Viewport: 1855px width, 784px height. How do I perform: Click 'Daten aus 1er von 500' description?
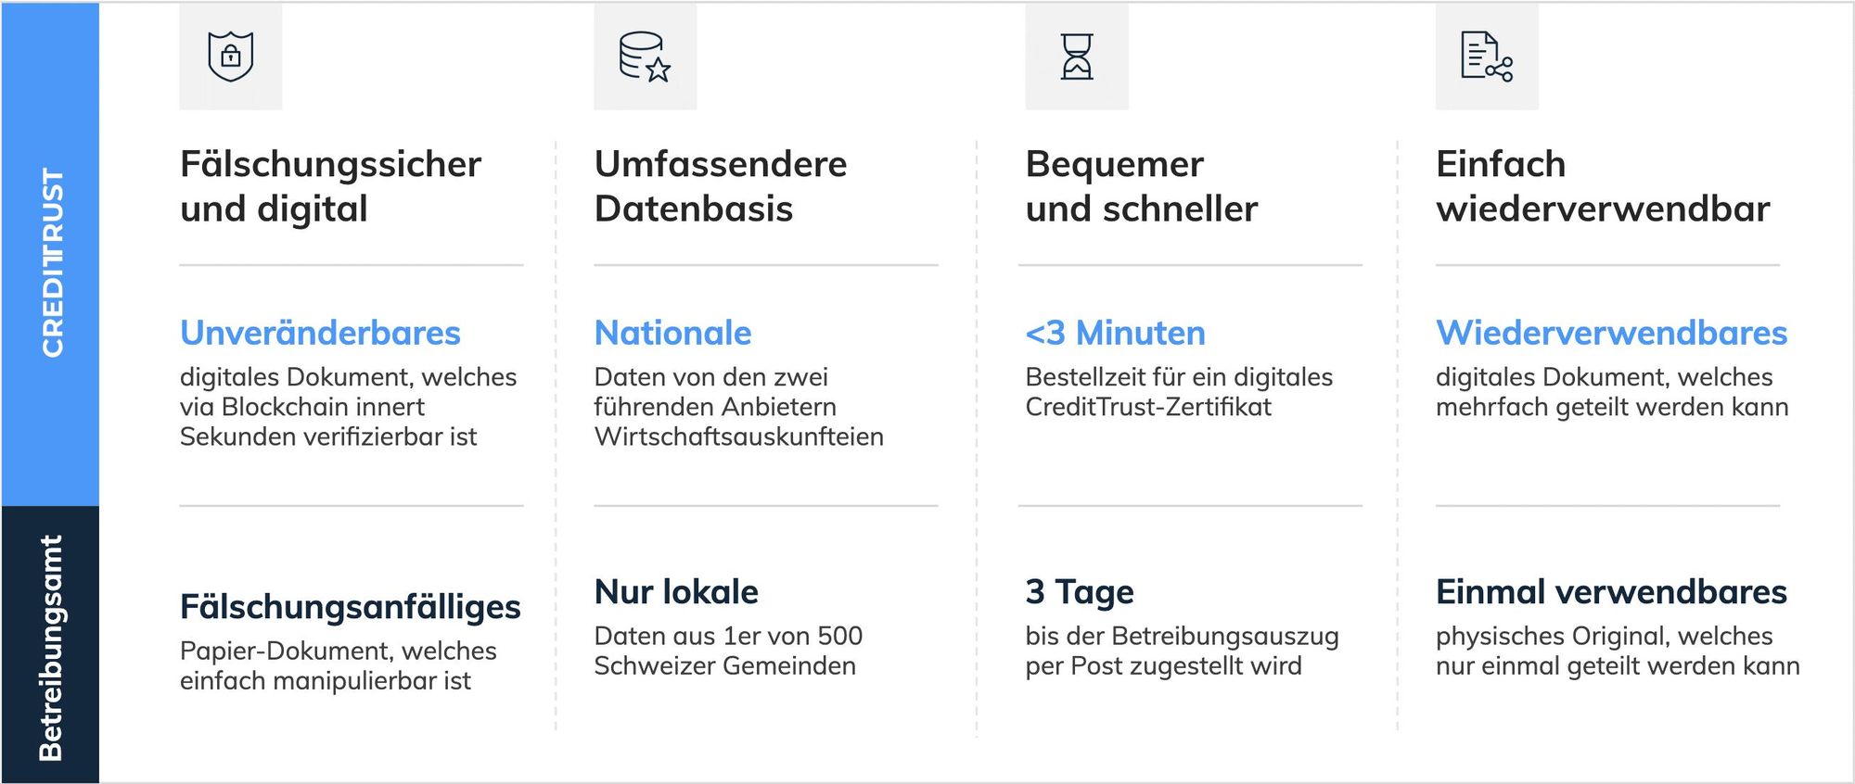pyautogui.click(x=728, y=636)
